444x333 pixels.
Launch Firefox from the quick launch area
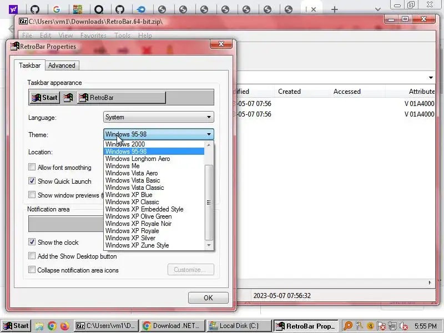click(64, 326)
